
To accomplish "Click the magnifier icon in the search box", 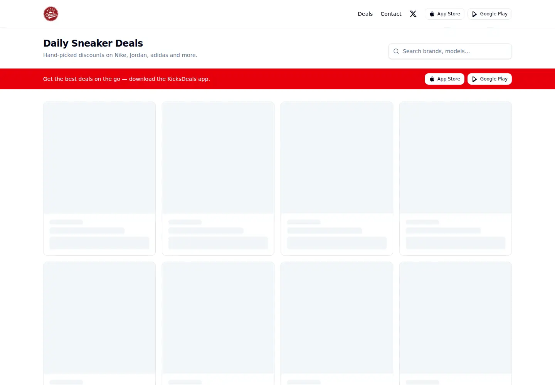I will tap(396, 51).
